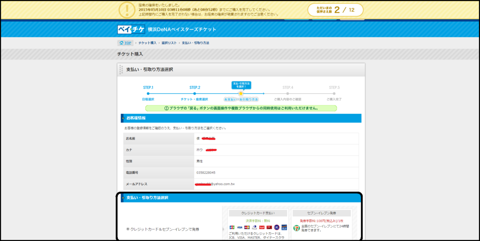The image size is (480, 241).
Task: Open the チケット購入 breadcrumb
Action: 147,43
